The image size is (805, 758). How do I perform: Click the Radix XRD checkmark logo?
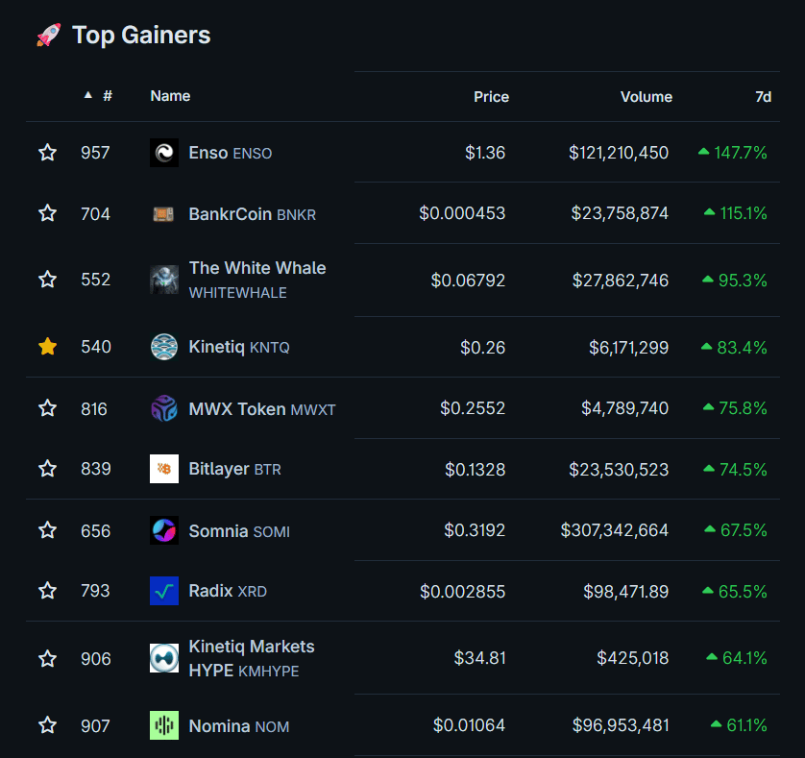coord(164,591)
